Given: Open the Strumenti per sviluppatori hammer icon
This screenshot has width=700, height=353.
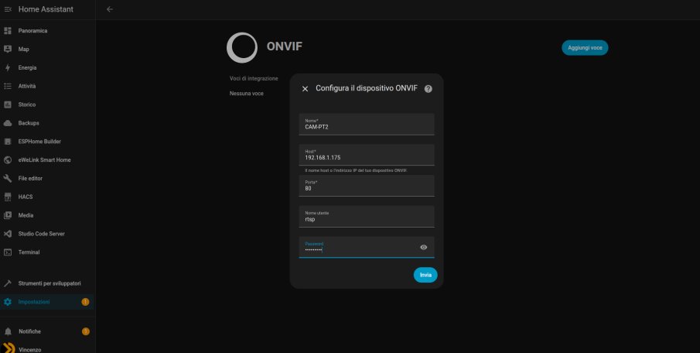Looking at the screenshot, I should [x=8, y=284].
